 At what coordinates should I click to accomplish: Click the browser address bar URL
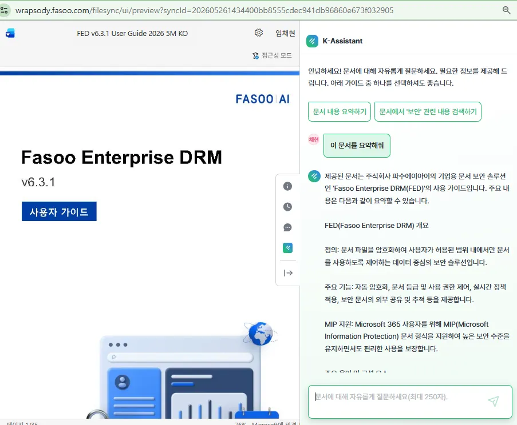tap(204, 10)
